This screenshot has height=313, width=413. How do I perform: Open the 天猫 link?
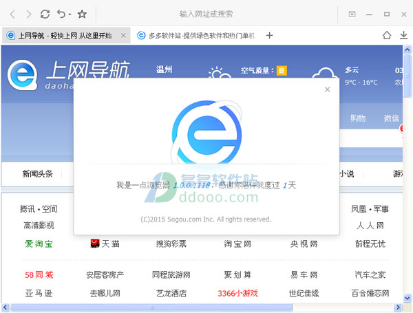pyautogui.click(x=110, y=244)
